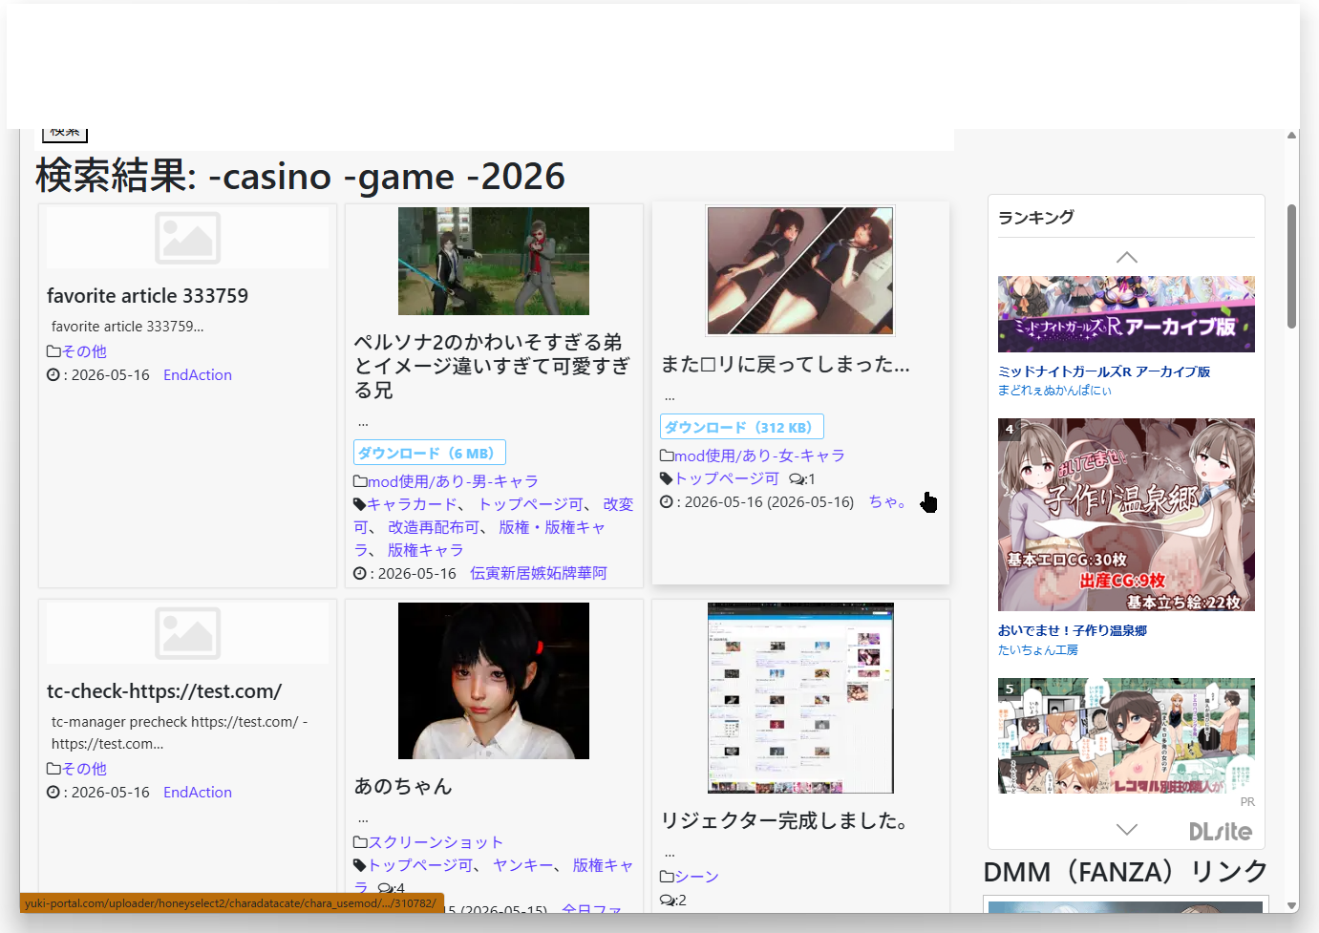Click the ダウンロード (6 MB) button
1319x933 pixels.
[x=430, y=453]
